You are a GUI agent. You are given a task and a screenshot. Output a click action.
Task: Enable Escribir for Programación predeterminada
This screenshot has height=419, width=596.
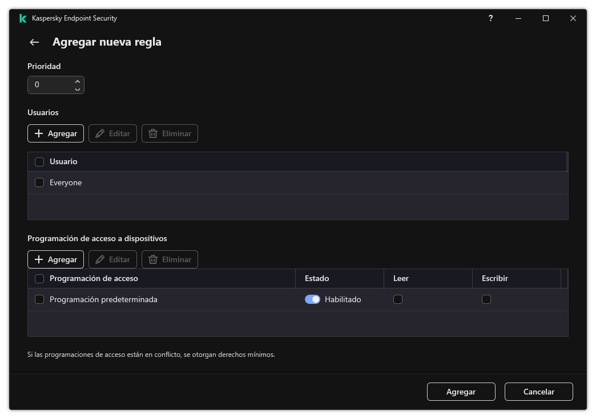(486, 299)
